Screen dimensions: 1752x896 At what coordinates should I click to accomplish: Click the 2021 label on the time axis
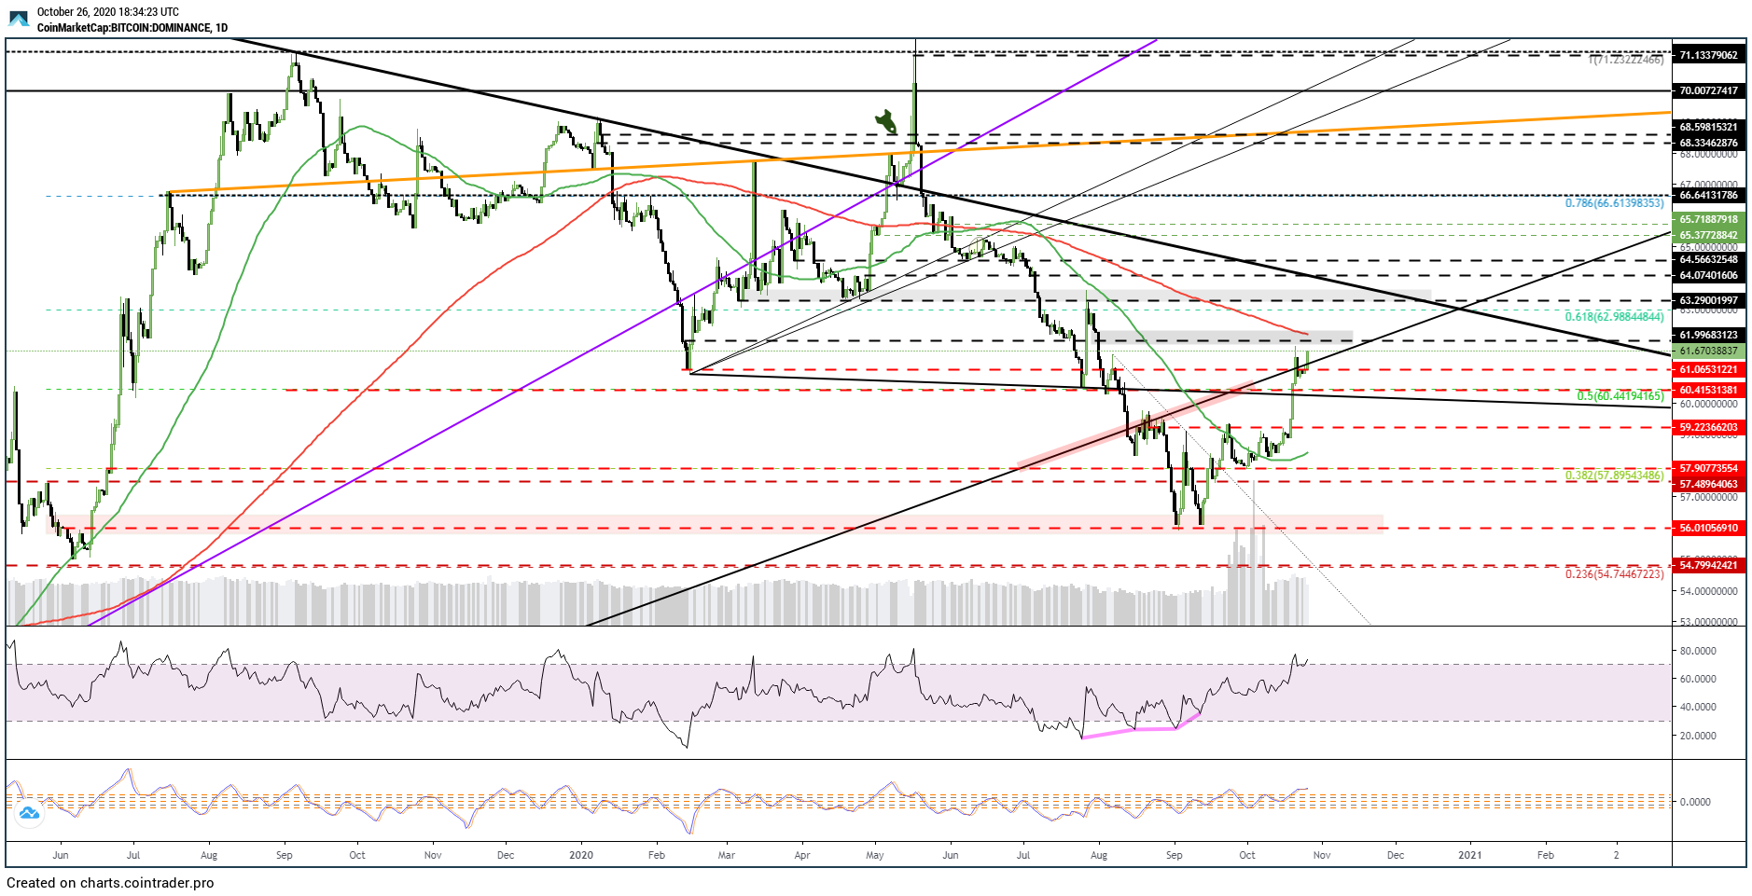(x=1469, y=855)
